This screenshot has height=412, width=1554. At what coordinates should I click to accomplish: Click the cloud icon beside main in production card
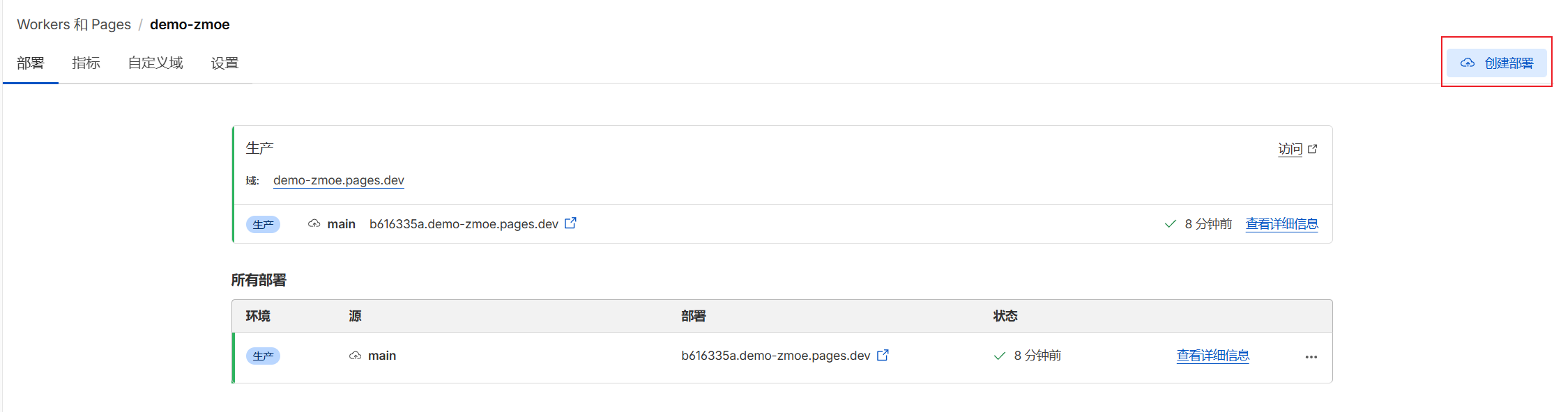coord(314,223)
